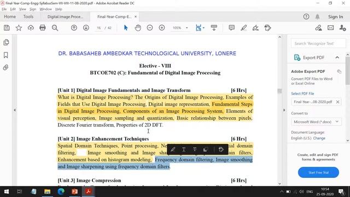Zoom out with the minus icon
350x197 pixels.
click(x=150, y=28)
